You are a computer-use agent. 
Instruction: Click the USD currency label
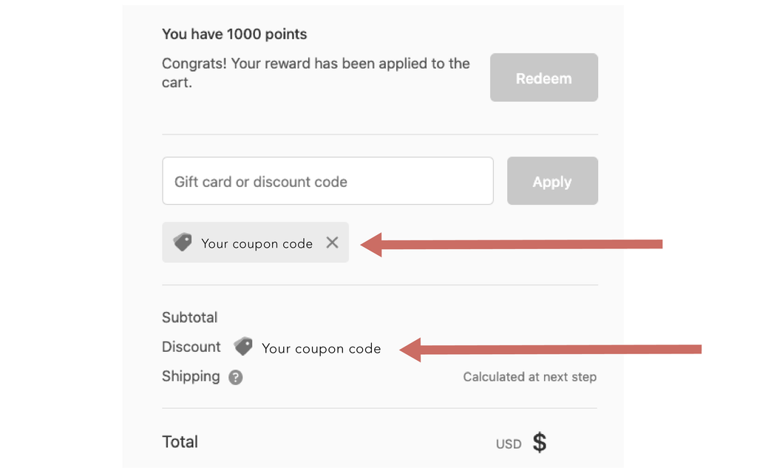pos(509,444)
